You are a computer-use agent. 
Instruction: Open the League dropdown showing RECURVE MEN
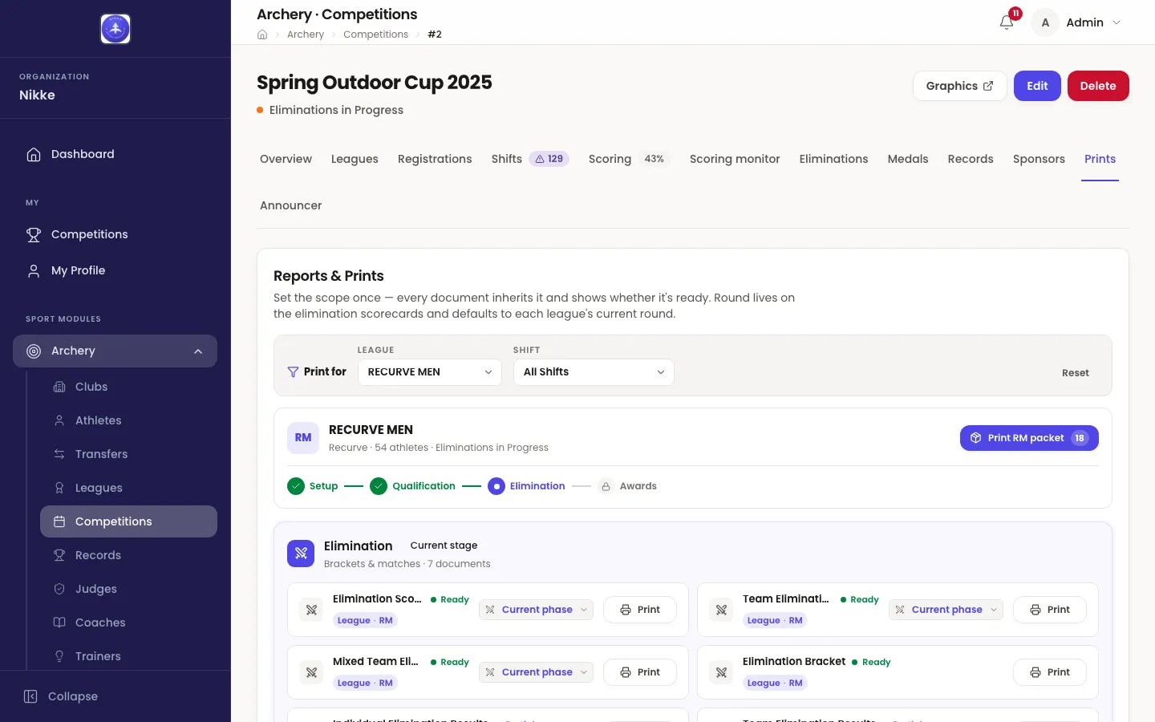pos(430,372)
